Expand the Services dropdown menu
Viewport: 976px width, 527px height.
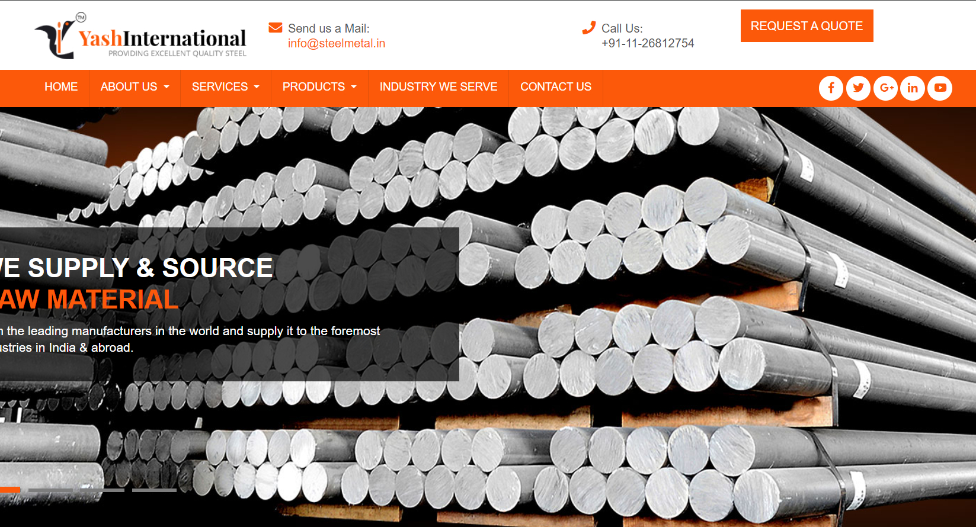click(x=225, y=87)
